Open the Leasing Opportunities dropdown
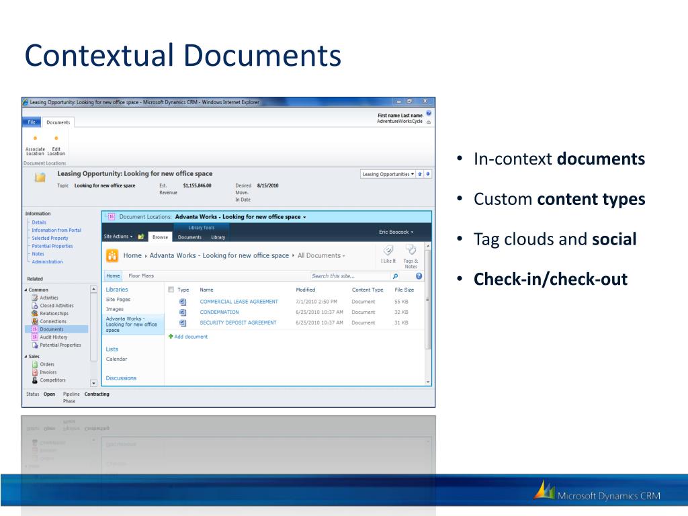This screenshot has height=516, width=688. pos(388,174)
